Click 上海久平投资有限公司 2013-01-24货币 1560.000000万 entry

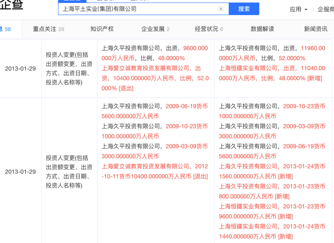[x=272, y=171]
